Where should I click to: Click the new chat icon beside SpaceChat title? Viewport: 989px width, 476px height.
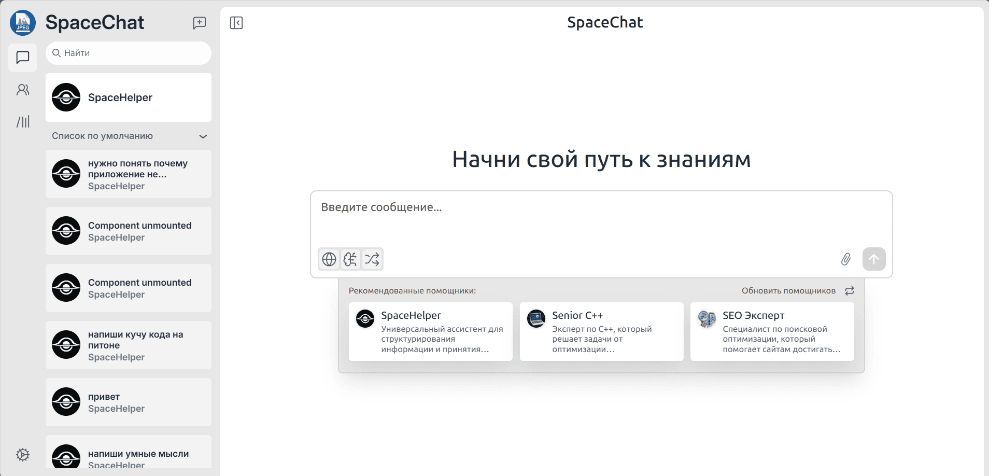(x=199, y=23)
